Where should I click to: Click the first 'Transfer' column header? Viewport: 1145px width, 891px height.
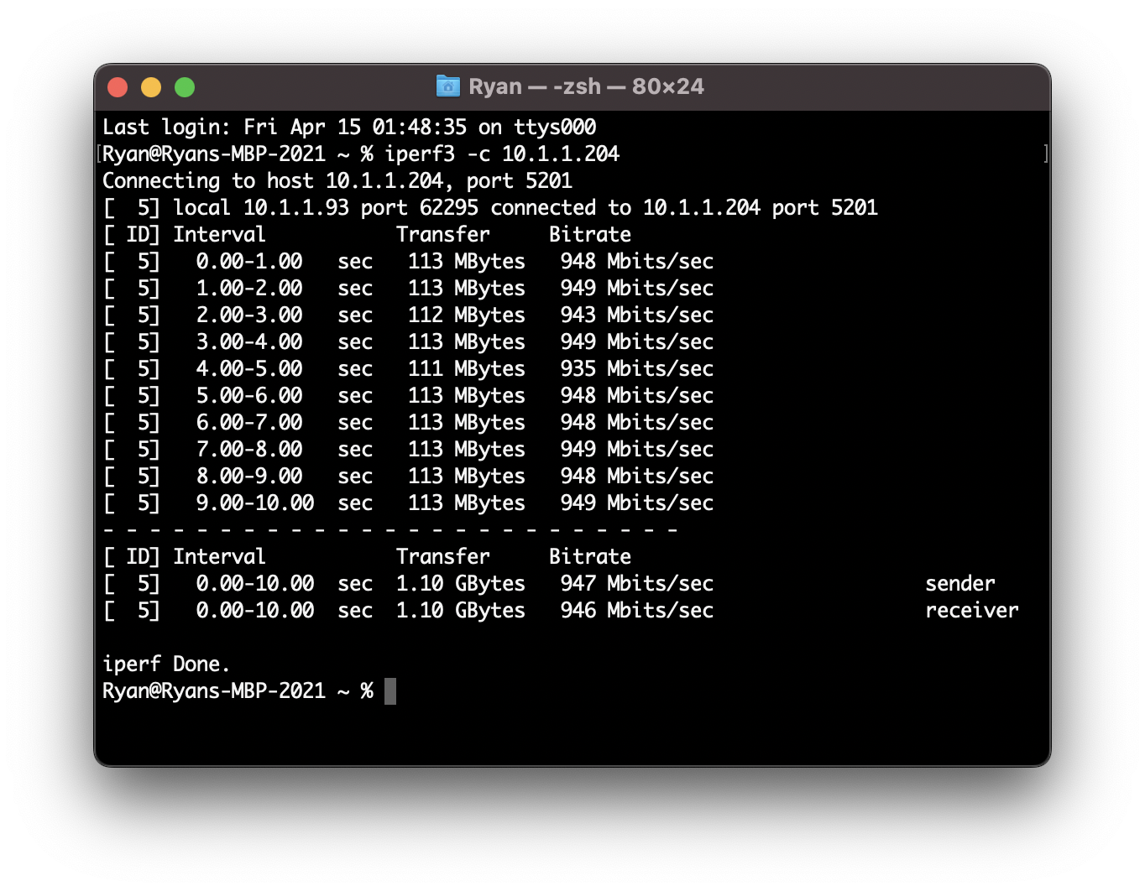[x=443, y=235]
